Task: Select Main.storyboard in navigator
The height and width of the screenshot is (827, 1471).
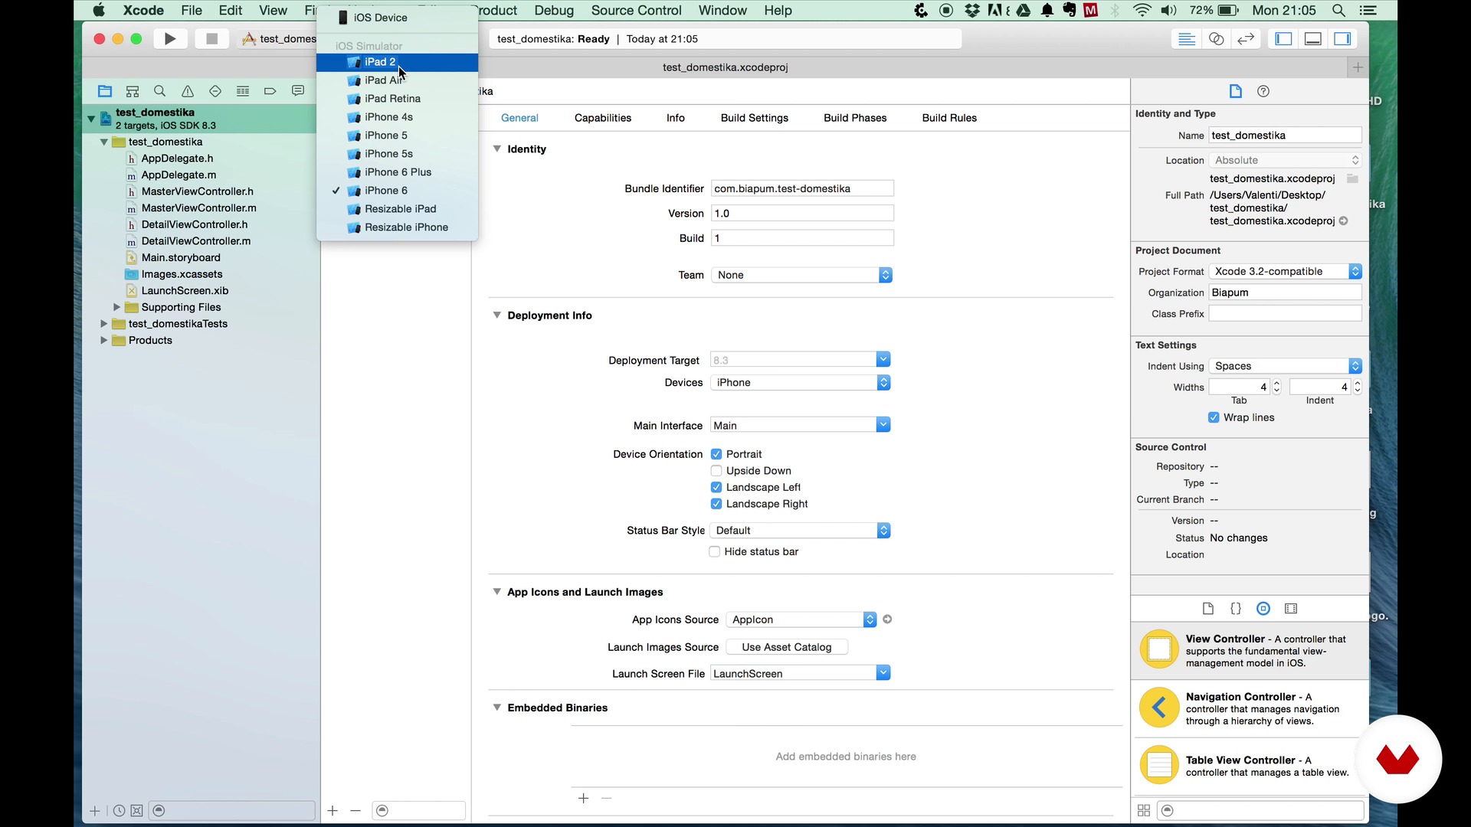Action: pyautogui.click(x=181, y=258)
